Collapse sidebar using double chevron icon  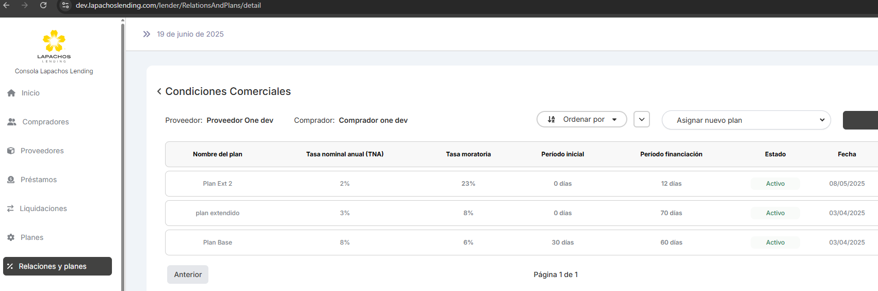coord(147,34)
